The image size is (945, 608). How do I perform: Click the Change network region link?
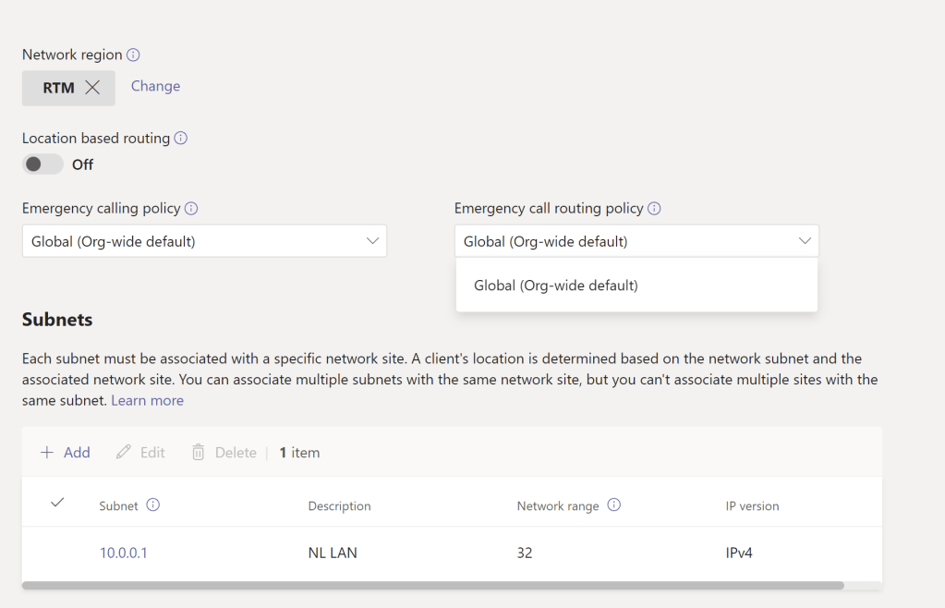pos(155,86)
